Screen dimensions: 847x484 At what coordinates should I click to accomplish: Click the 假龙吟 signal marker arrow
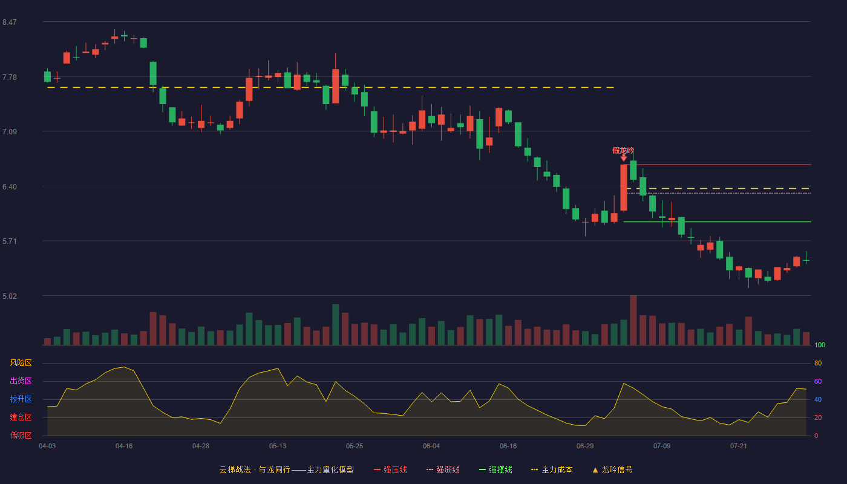coord(624,158)
